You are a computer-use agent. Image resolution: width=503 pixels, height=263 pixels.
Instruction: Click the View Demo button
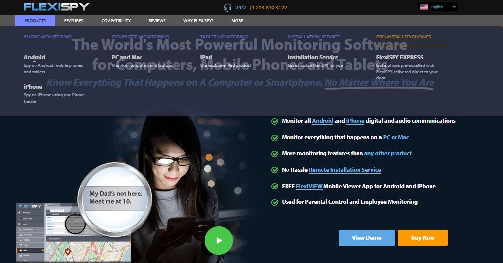pos(366,238)
